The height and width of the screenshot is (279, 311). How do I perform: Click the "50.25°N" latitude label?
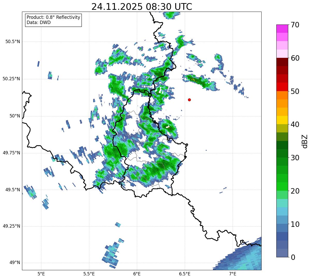(x=11, y=79)
